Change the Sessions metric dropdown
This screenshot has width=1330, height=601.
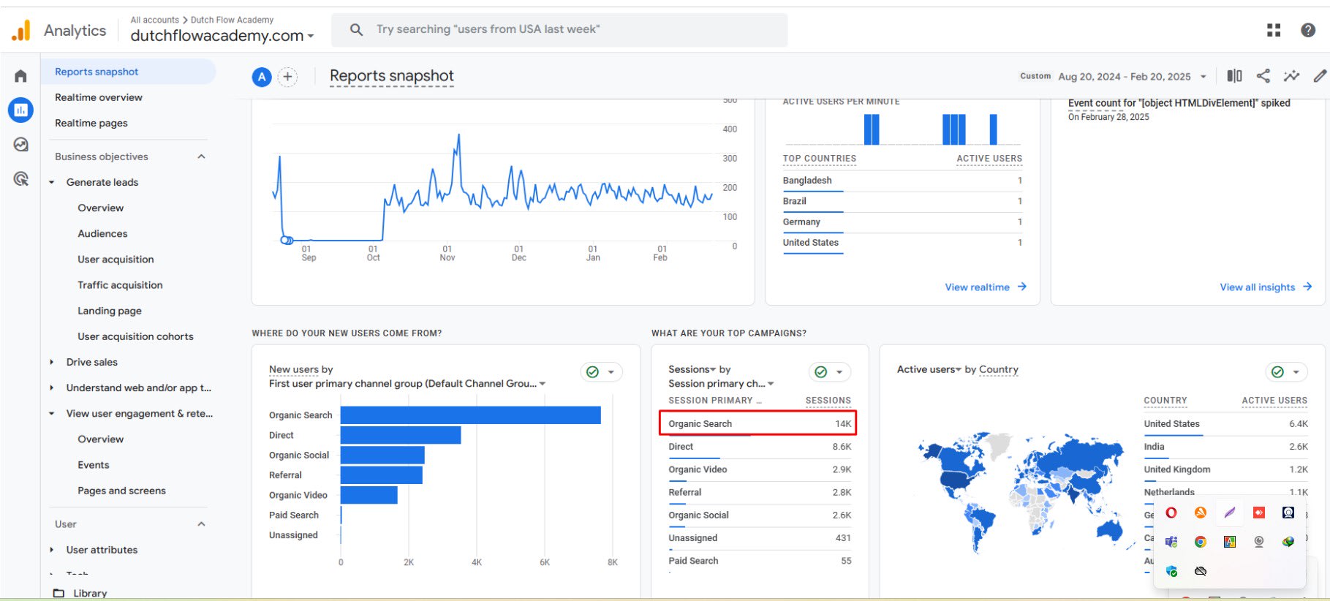[692, 369]
